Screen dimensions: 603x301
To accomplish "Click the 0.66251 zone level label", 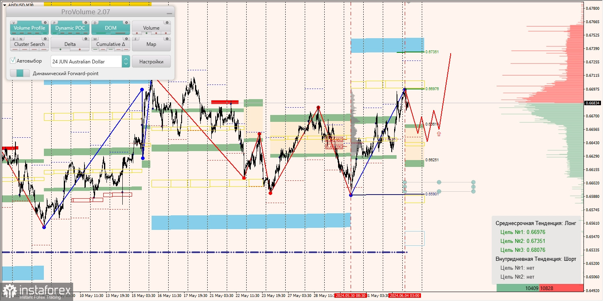I will coord(432,160).
